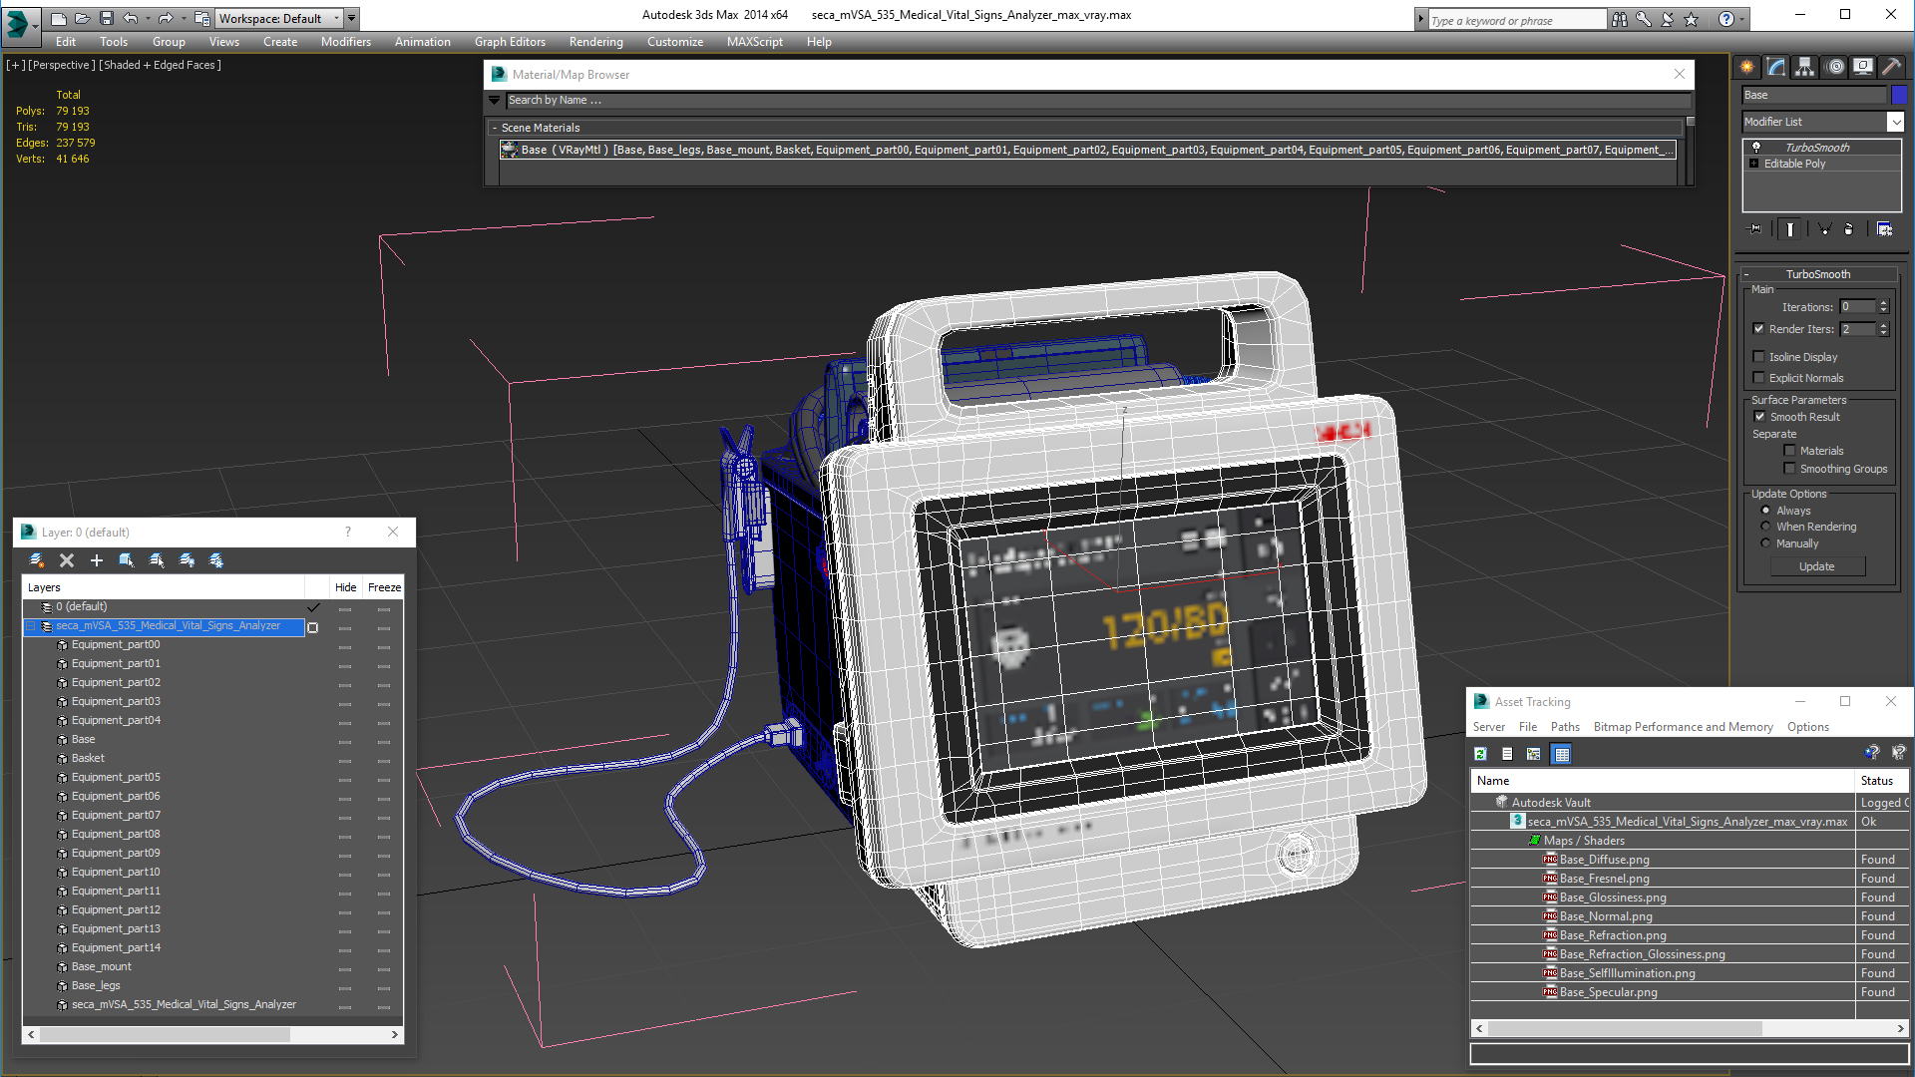Enable Explicit Normals checkbox

point(1759,377)
